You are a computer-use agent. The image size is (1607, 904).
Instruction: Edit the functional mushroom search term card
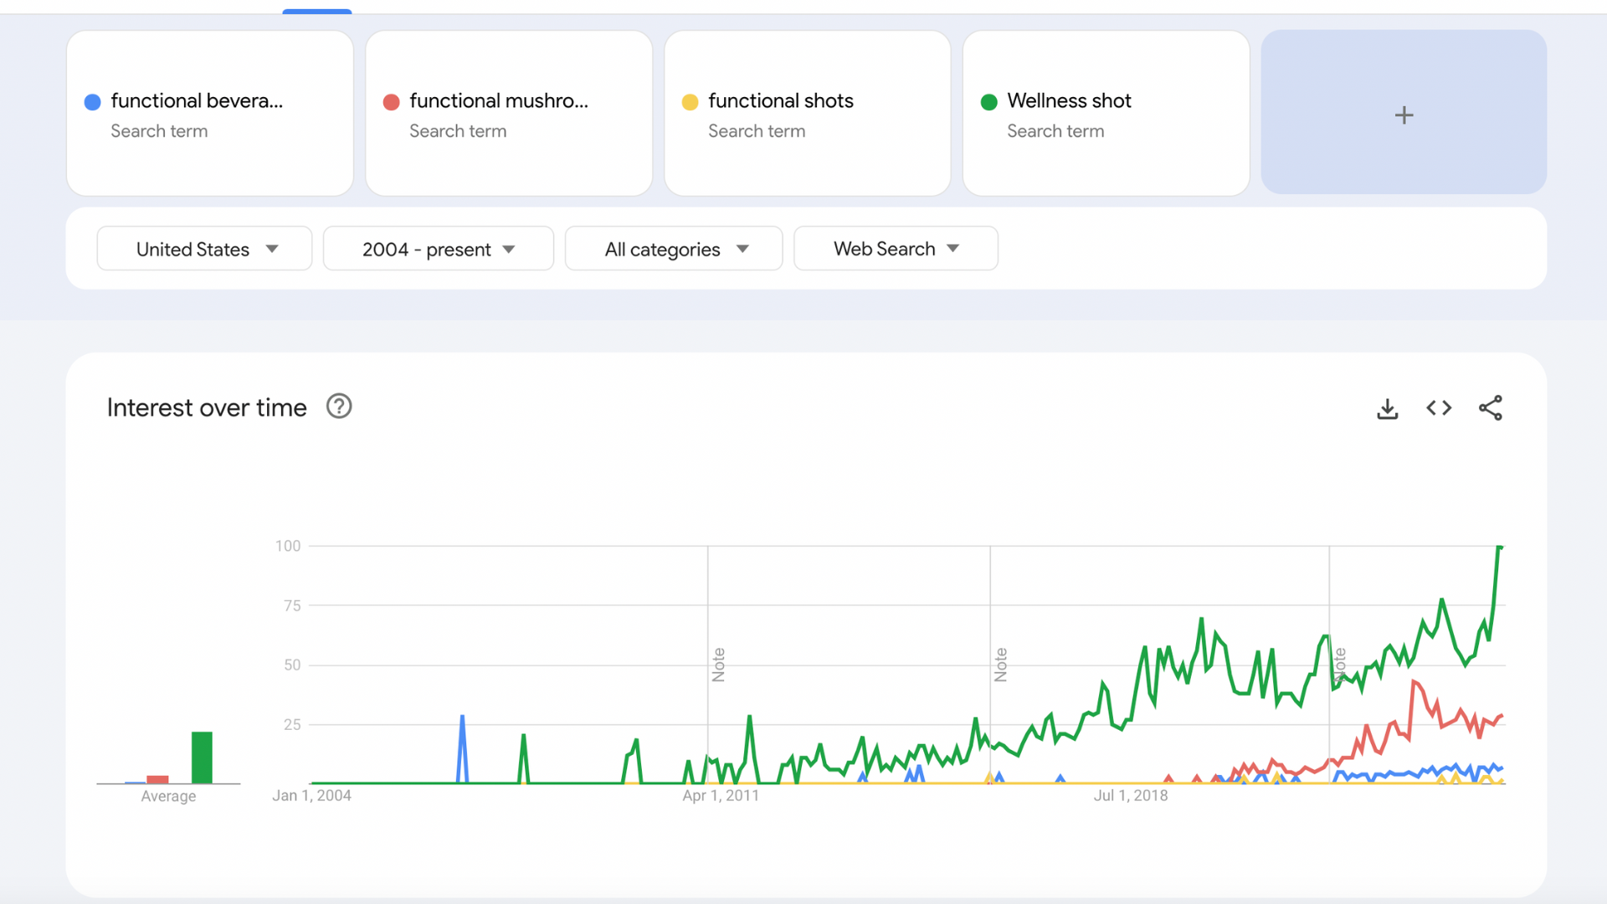tap(509, 113)
